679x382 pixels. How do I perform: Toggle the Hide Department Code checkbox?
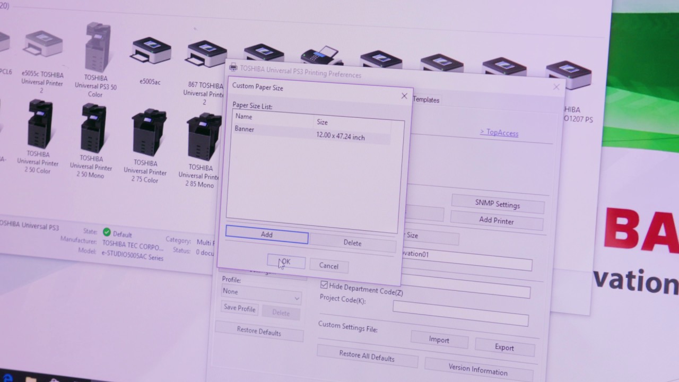point(324,285)
